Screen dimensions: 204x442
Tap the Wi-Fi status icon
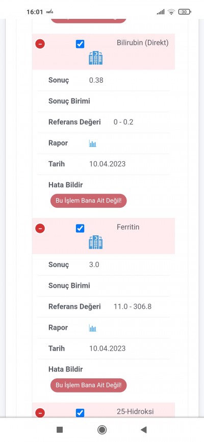click(x=171, y=12)
